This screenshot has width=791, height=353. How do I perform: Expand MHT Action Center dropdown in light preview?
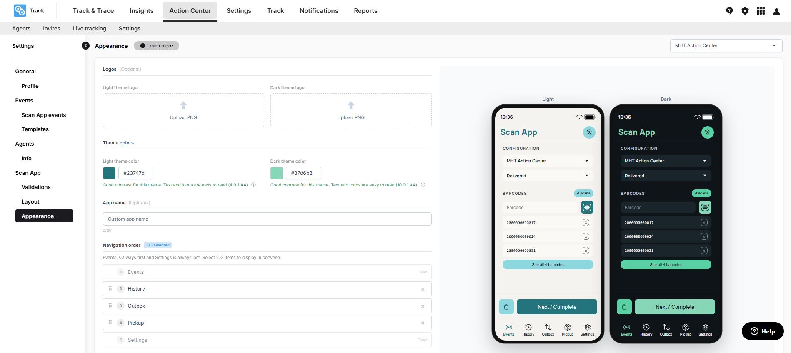pyautogui.click(x=548, y=161)
